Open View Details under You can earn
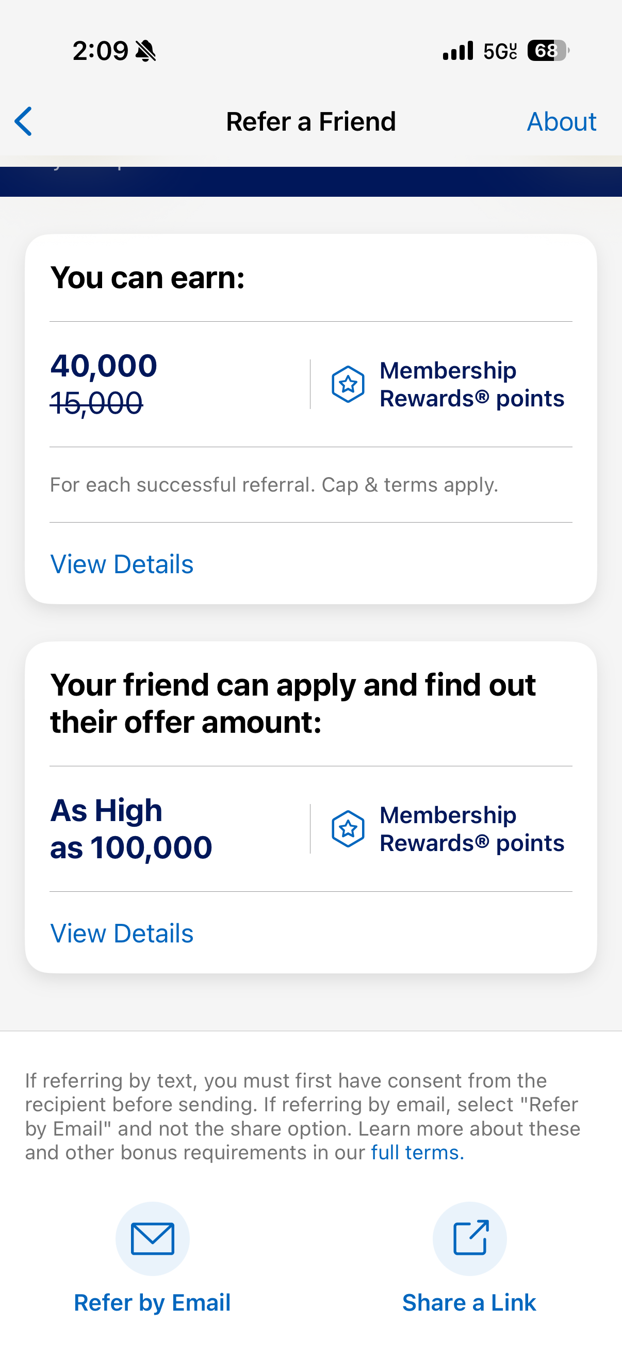Viewport: 622px width, 1354px height. [122, 564]
